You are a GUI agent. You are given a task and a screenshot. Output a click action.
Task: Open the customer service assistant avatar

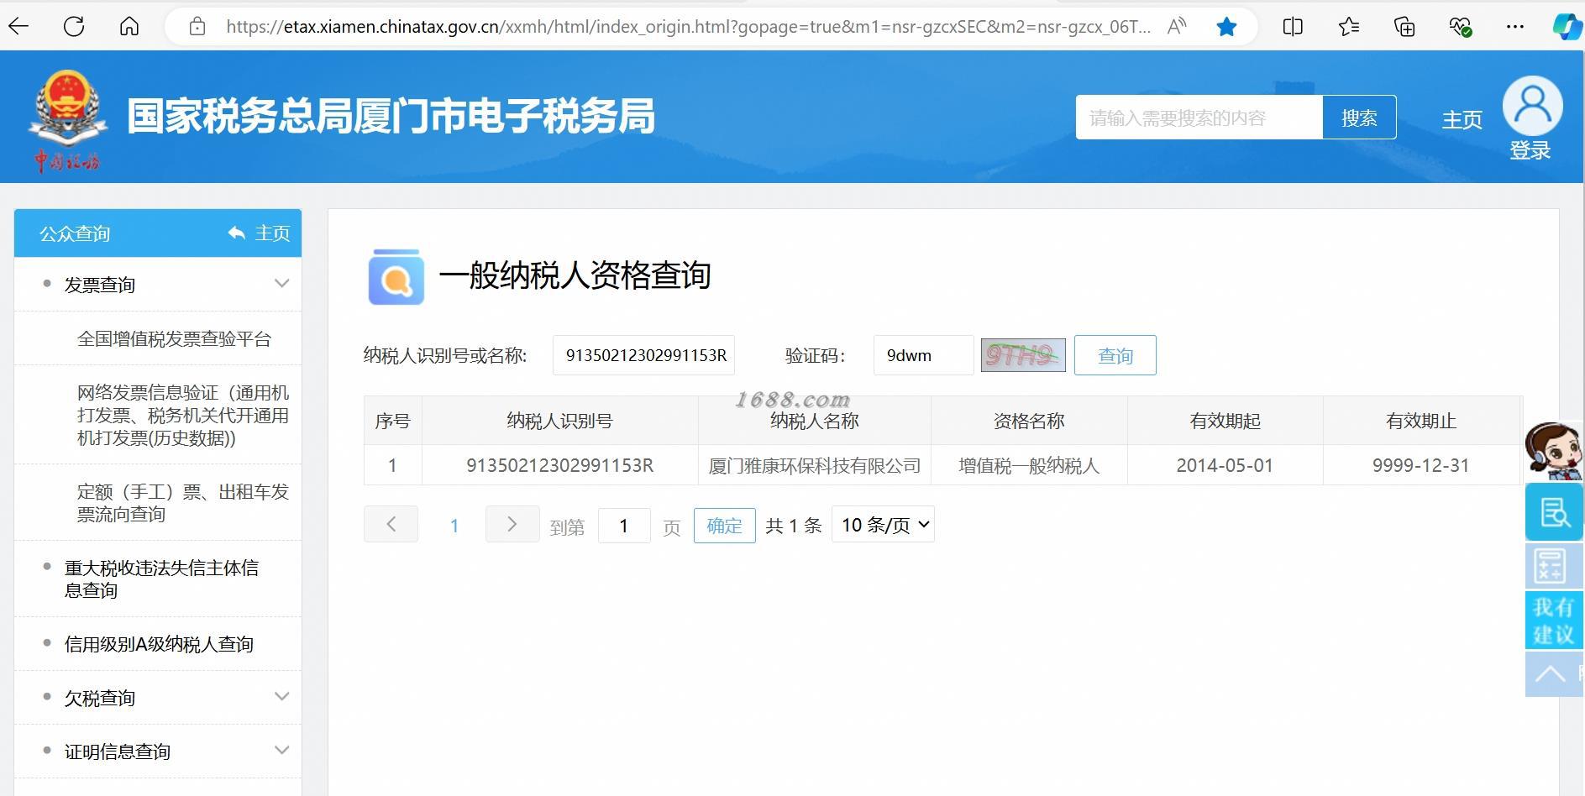1553,451
